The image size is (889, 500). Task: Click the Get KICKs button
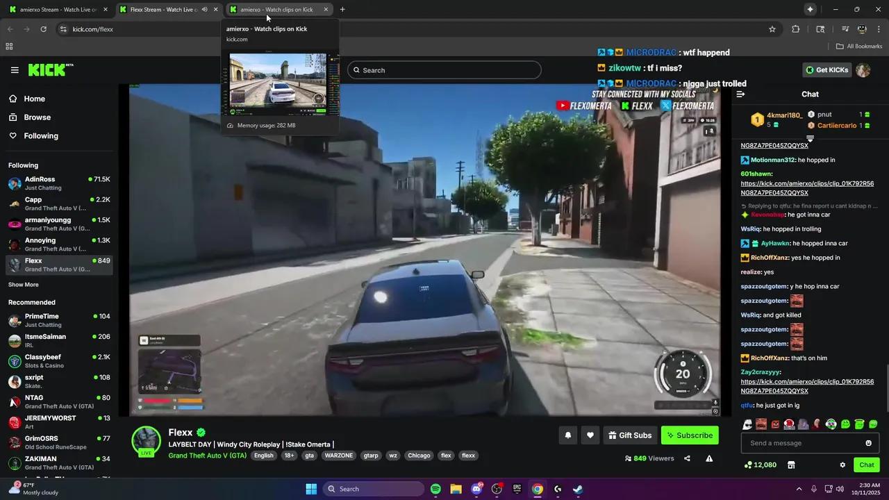click(826, 70)
